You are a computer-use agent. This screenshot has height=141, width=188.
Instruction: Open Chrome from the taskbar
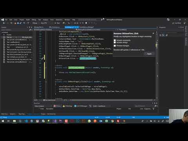pos(112,121)
